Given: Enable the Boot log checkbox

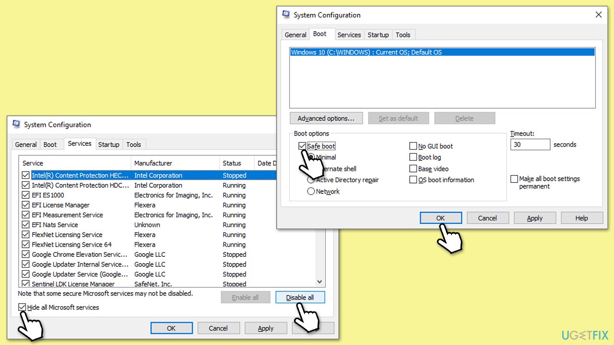Looking at the screenshot, I should pyautogui.click(x=413, y=157).
